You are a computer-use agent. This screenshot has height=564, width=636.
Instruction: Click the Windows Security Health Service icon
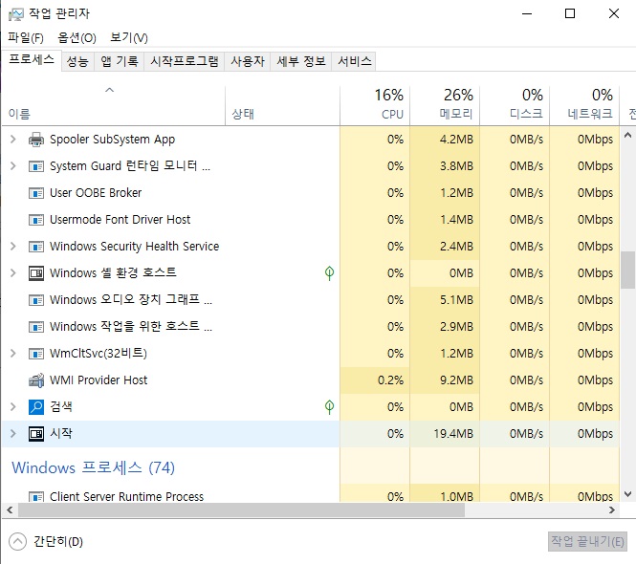(36, 247)
